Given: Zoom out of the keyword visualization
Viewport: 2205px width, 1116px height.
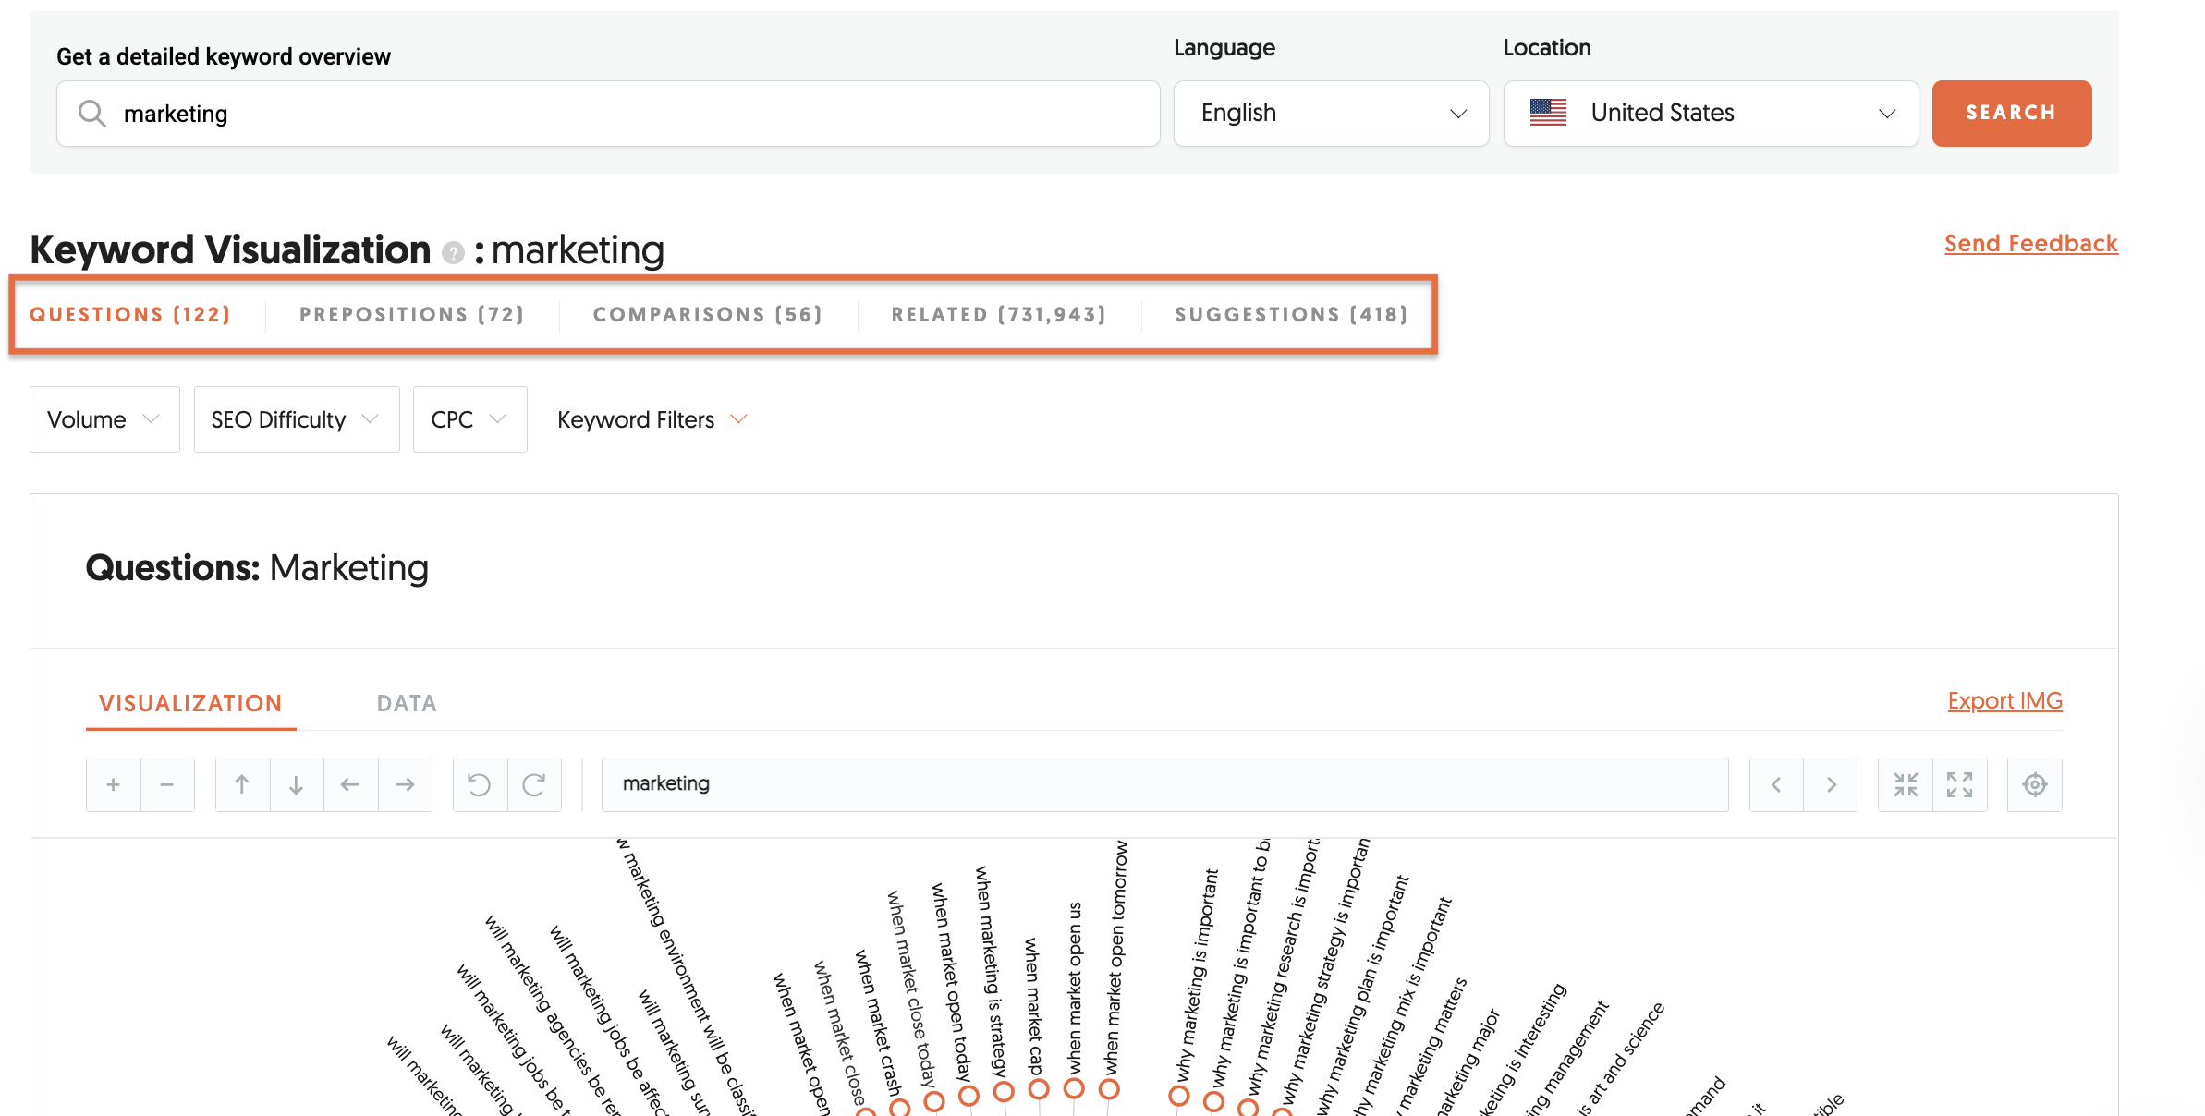Looking at the screenshot, I should pyautogui.click(x=167, y=783).
